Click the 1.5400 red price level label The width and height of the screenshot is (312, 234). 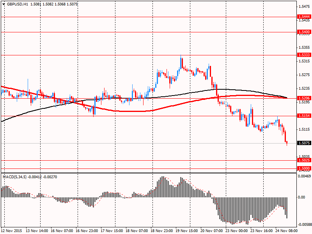[304, 32]
